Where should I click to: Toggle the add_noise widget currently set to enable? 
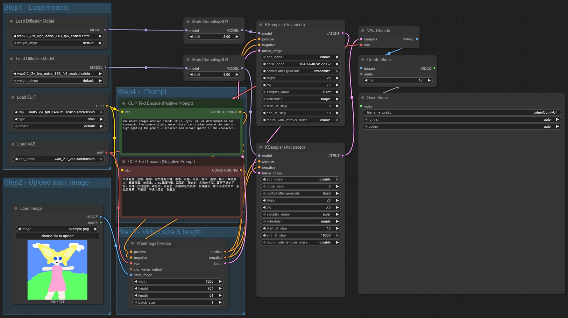pyautogui.click(x=300, y=57)
